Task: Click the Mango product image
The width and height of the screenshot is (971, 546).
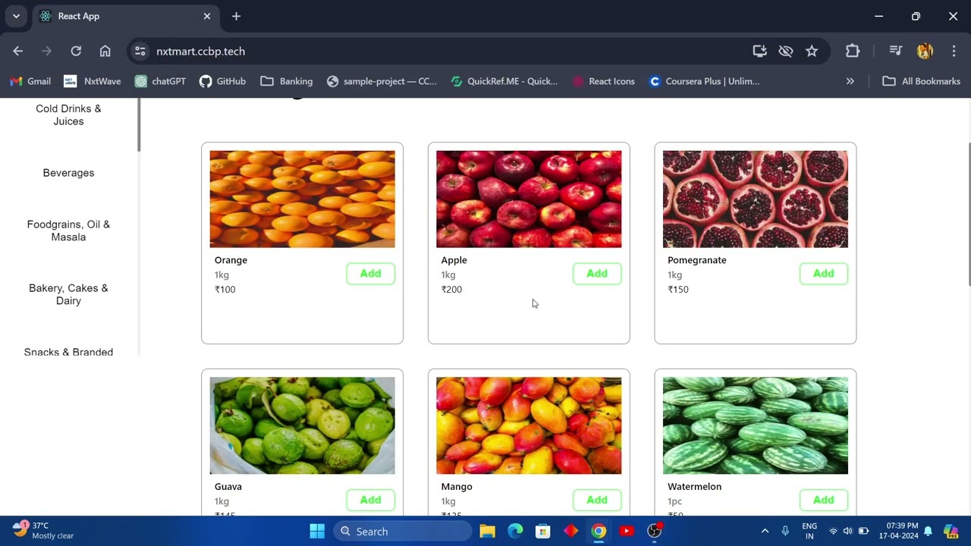Action: [x=529, y=425]
